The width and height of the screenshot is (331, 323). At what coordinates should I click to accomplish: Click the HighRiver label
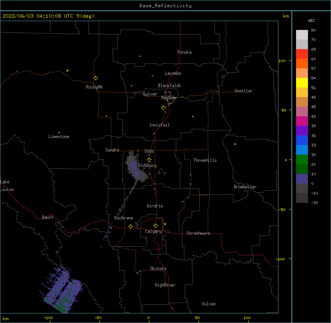(165, 285)
